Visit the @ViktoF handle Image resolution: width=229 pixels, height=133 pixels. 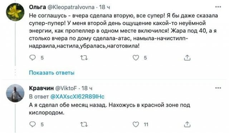click(66, 88)
